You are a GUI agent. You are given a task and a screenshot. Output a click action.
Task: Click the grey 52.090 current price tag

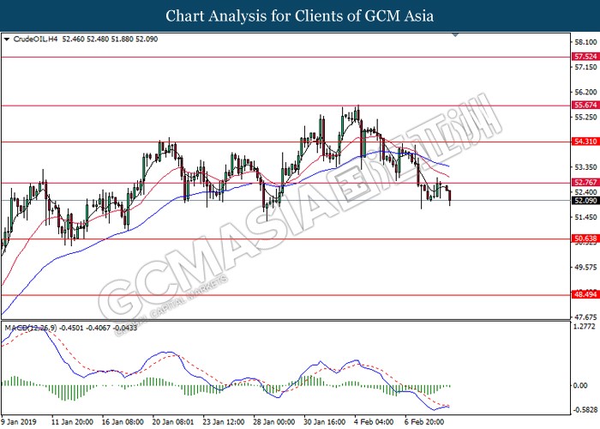(584, 201)
